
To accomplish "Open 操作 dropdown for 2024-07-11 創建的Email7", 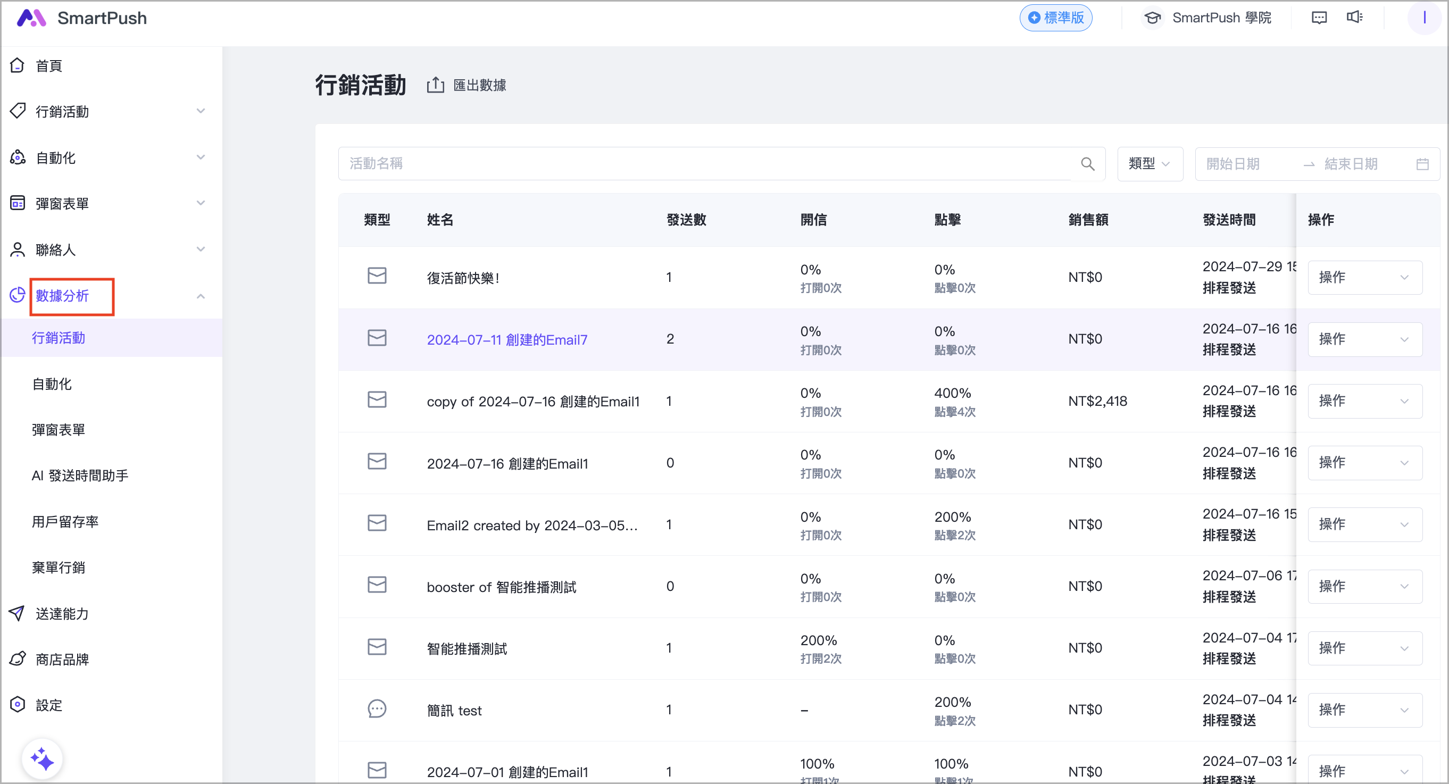I will [1364, 339].
